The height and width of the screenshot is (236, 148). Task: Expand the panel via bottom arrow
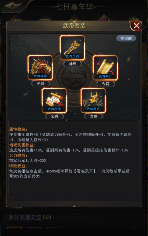pos(74,207)
